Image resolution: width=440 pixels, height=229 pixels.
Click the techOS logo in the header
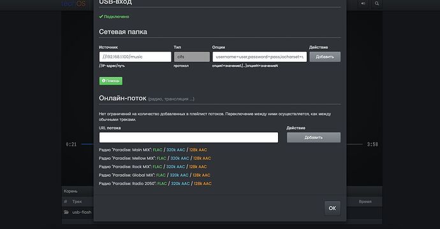[73, 3]
